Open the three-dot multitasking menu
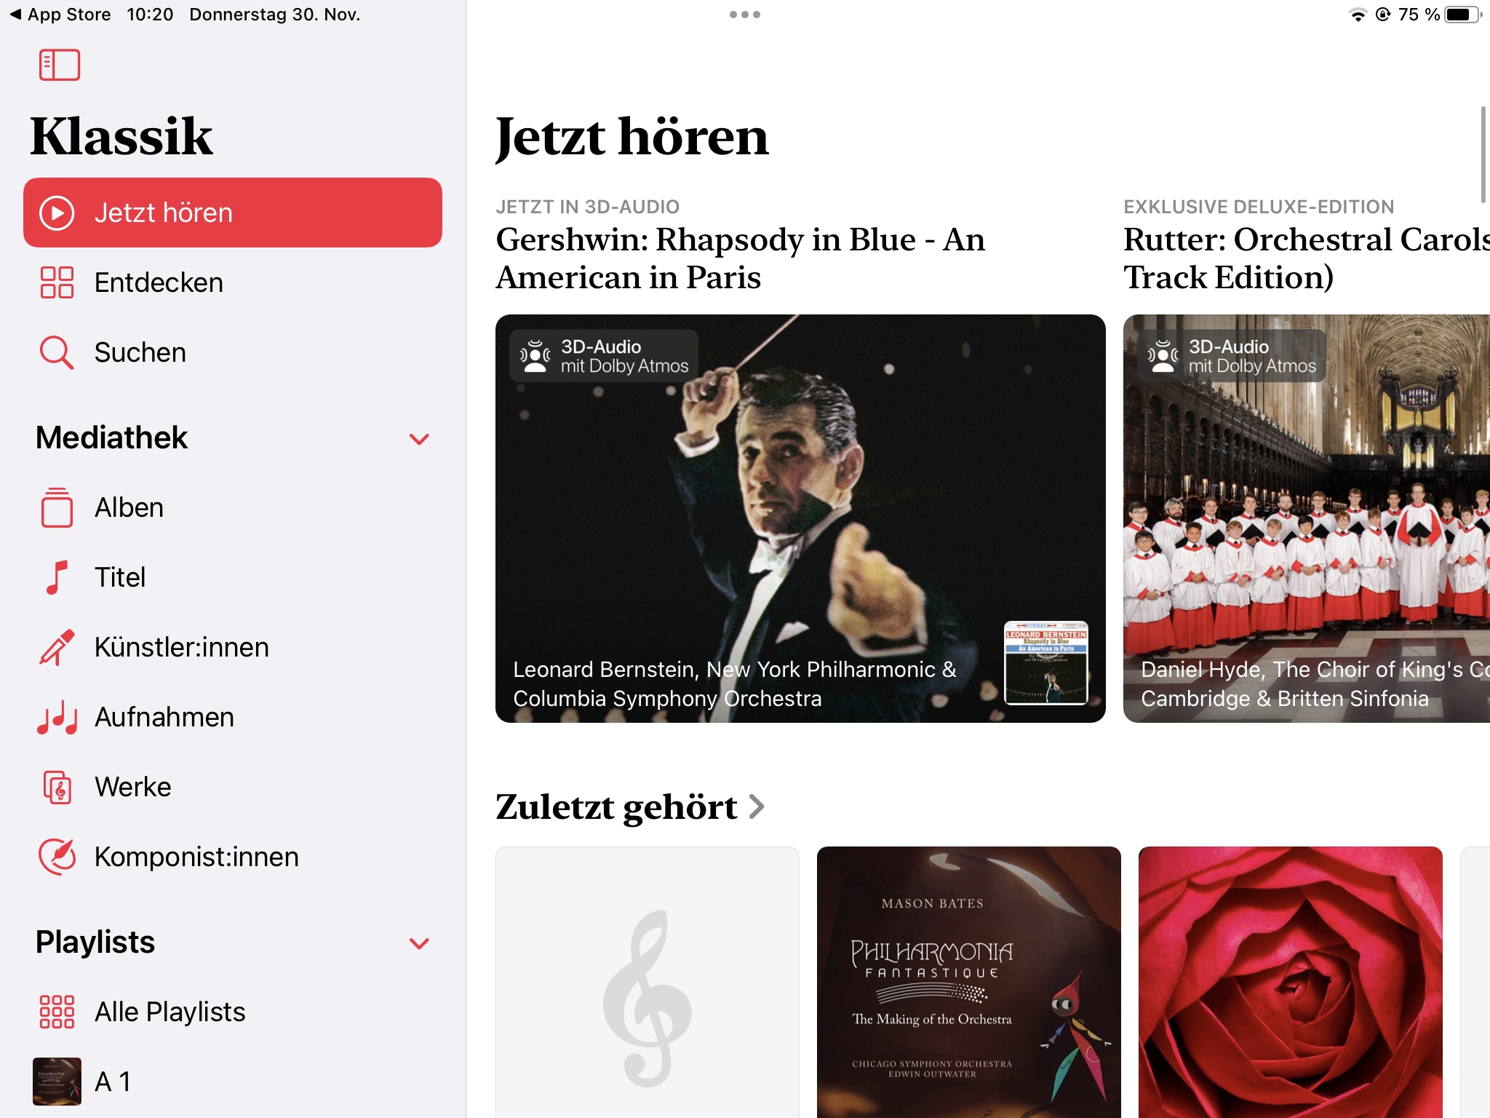 pyautogui.click(x=745, y=15)
